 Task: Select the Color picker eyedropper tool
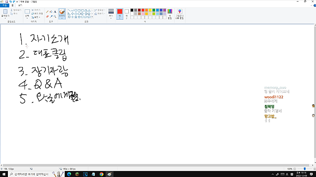click(x=51, y=17)
